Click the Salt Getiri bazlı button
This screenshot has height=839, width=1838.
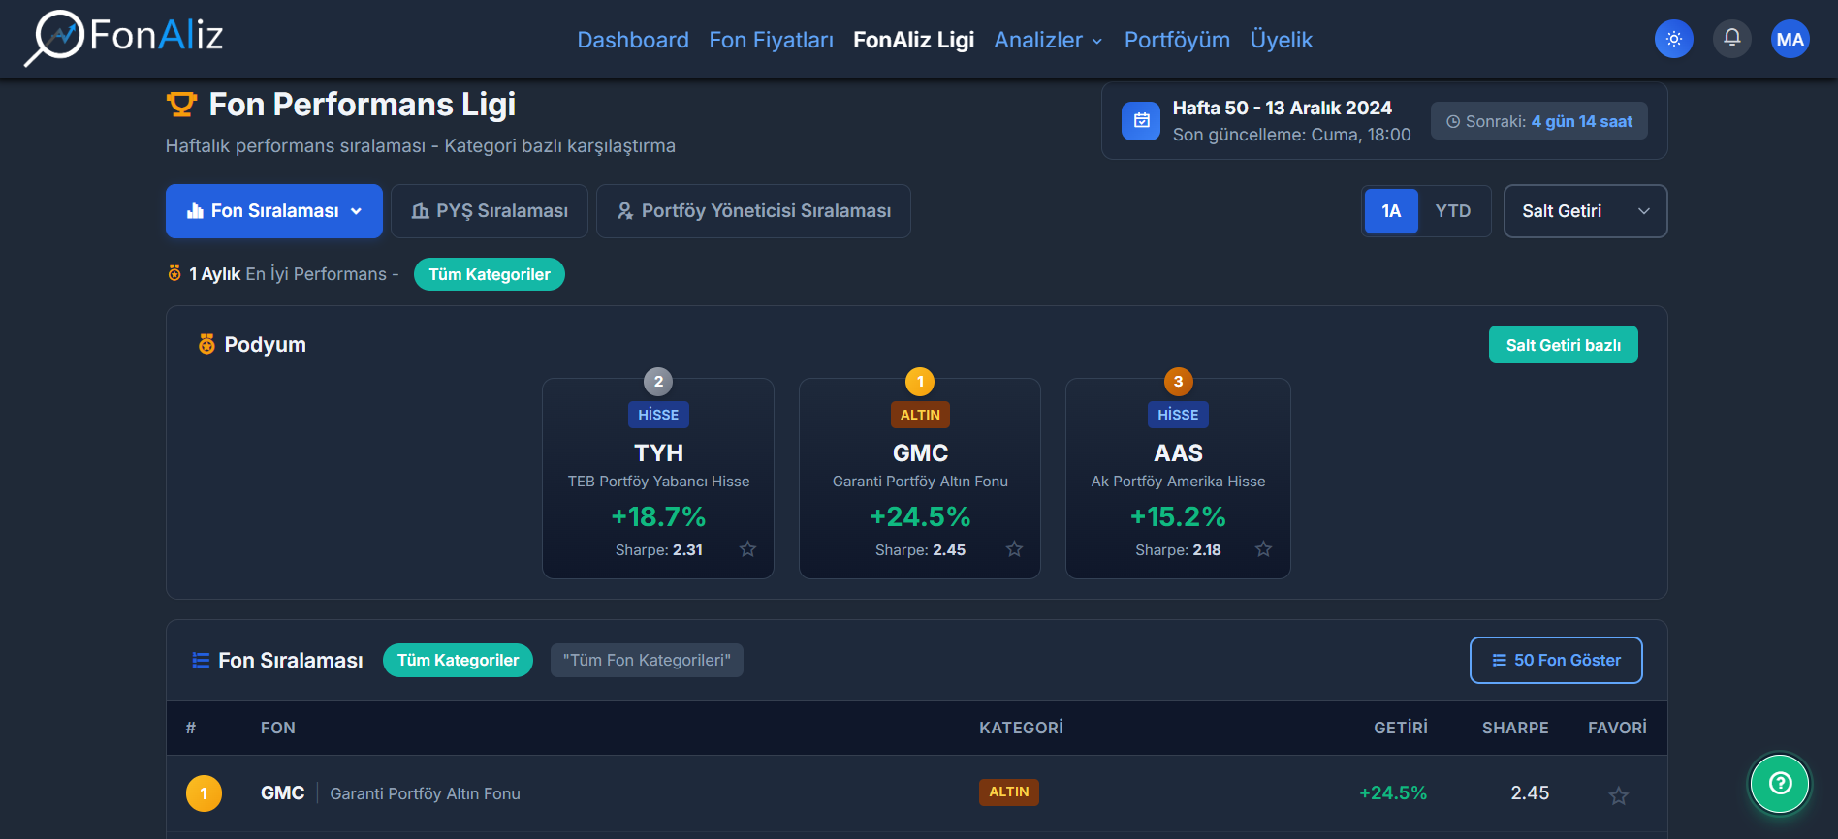click(x=1563, y=345)
